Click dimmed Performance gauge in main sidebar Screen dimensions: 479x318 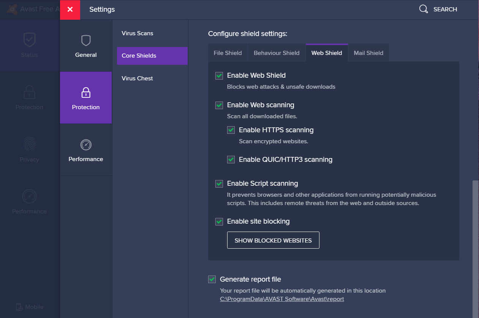point(29,196)
